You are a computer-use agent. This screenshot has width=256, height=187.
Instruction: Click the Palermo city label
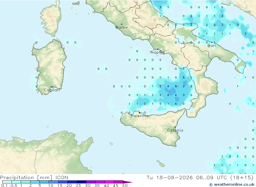[140, 116]
